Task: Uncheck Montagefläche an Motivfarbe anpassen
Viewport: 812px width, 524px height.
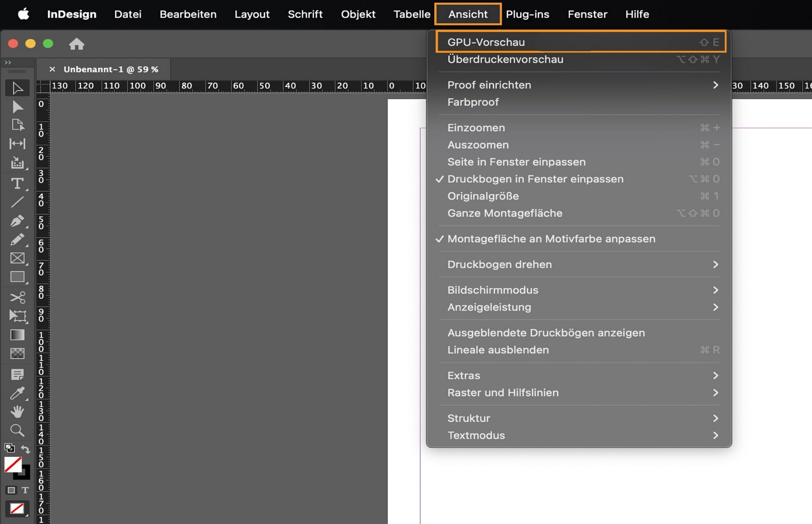Action: click(551, 239)
